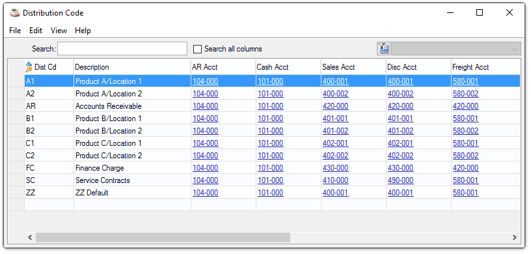Click the scrollbar right arrow

(515, 237)
